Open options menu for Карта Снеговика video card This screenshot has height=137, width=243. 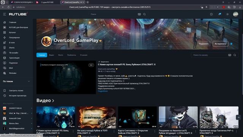(x=155, y=131)
